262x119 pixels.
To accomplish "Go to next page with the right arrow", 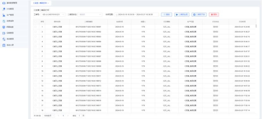I will point(68,116).
